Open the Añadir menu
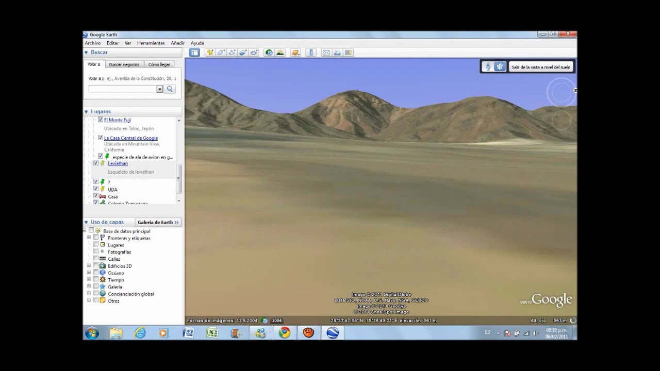Image resolution: width=660 pixels, height=371 pixels. click(x=177, y=43)
